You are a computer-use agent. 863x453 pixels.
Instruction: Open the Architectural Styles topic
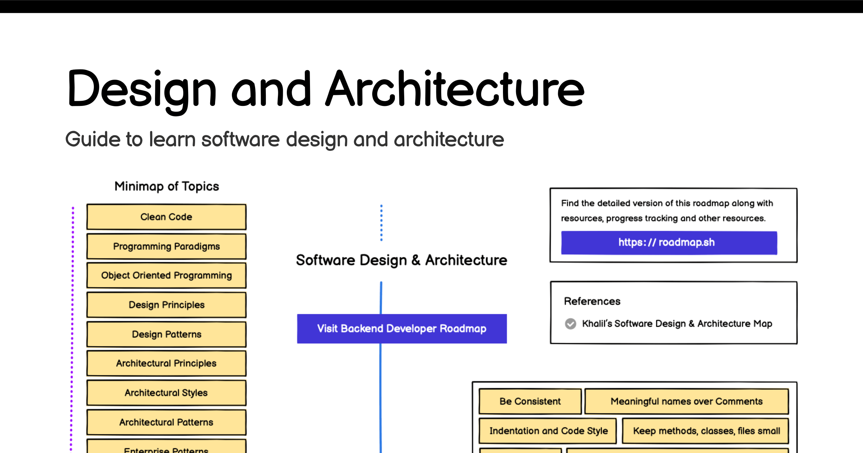pos(166,392)
